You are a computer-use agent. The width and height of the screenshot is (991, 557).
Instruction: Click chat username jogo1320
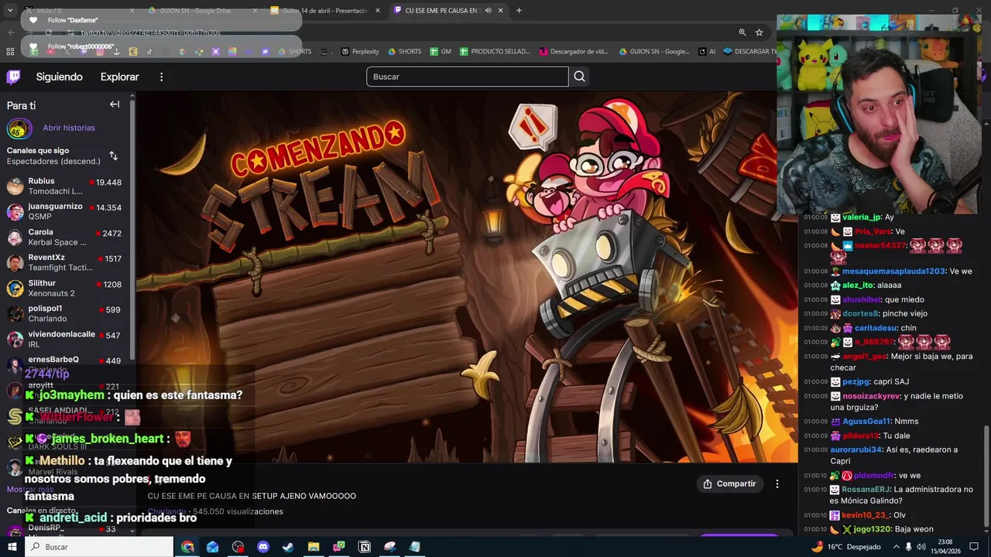pyautogui.click(x=872, y=529)
